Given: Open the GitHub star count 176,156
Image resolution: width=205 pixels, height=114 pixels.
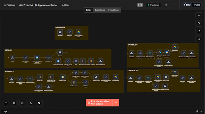Looking at the screenshot, I should pyautogui.click(x=197, y=5).
